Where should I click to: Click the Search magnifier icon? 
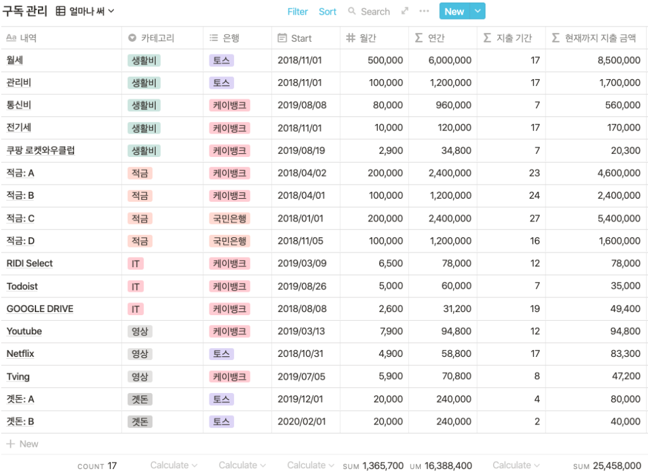coord(352,11)
